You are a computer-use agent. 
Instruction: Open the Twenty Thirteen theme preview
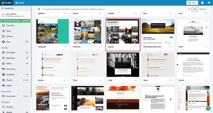123,98
